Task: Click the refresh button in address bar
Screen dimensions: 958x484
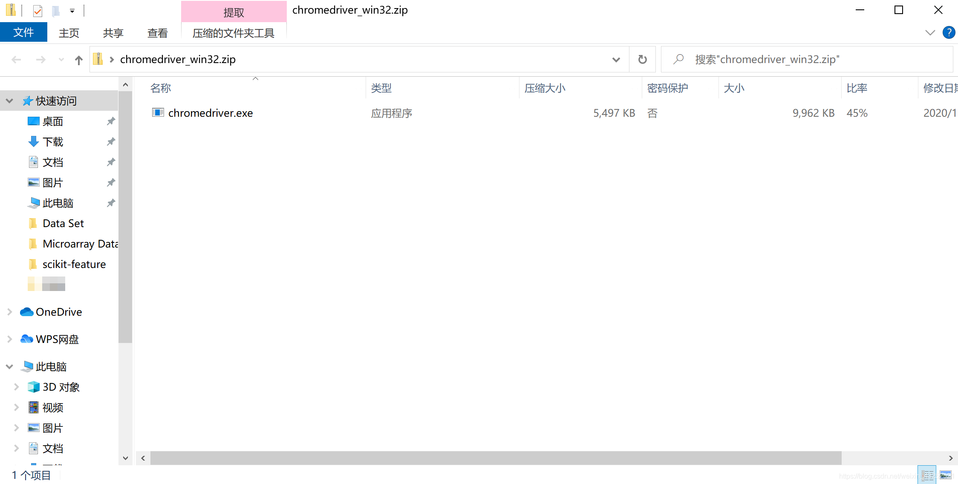Action: point(642,59)
